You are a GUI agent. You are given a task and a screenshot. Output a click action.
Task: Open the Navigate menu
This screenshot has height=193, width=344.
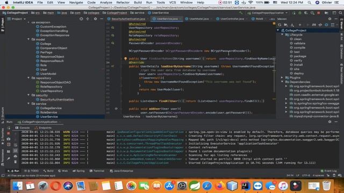click(76, 2)
